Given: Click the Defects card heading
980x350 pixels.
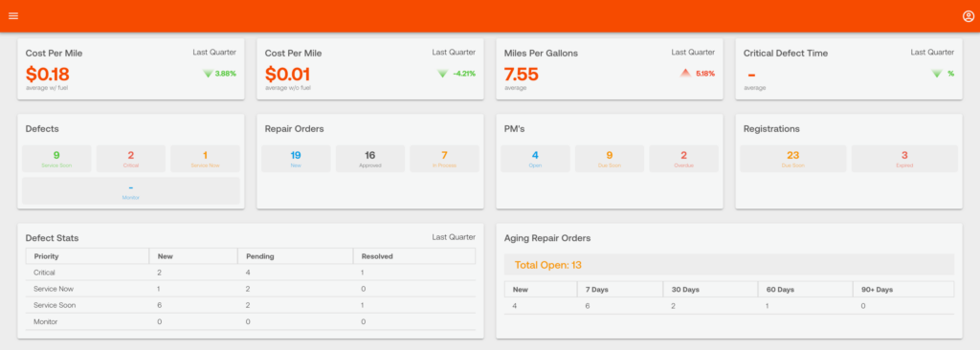Looking at the screenshot, I should coord(42,129).
